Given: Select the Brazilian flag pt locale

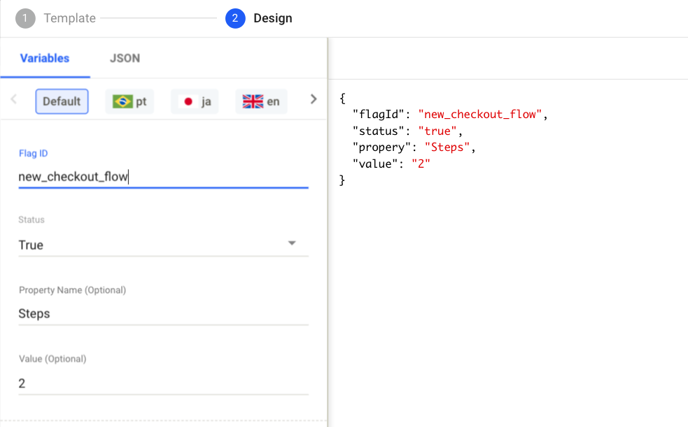Looking at the screenshot, I should (x=129, y=100).
